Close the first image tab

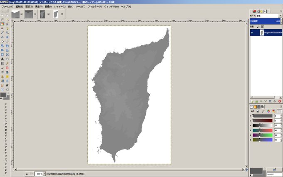22,14
